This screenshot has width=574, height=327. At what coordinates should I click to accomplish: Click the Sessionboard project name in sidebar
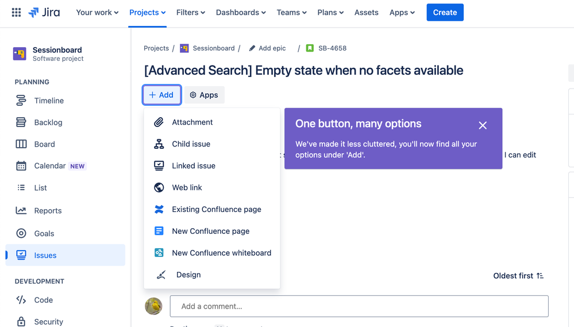point(57,50)
